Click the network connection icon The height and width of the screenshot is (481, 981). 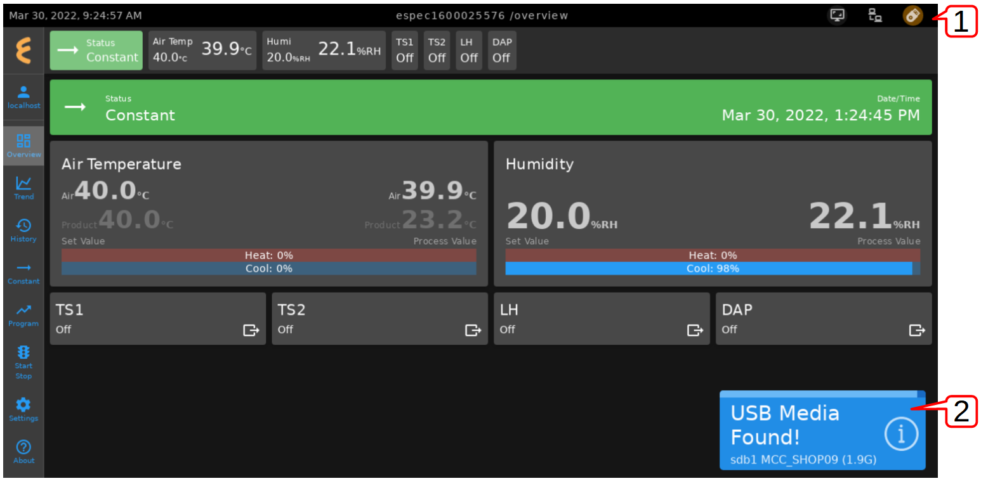875,15
